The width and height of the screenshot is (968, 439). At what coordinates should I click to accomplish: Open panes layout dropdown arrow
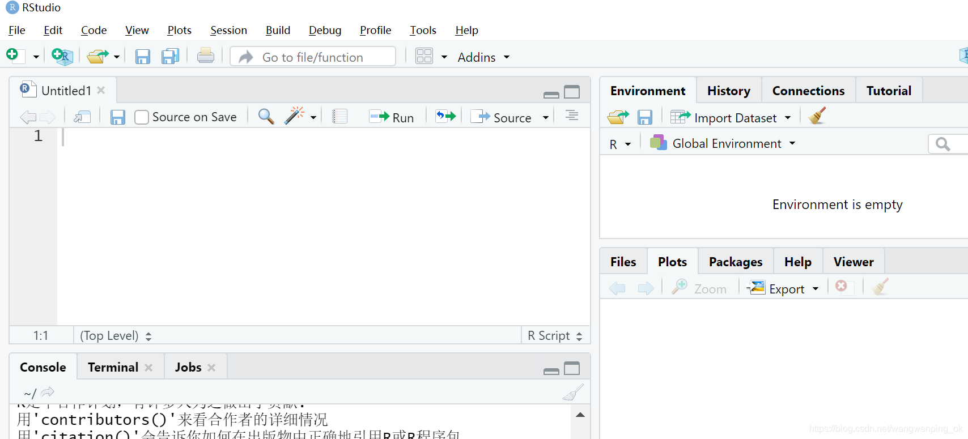pos(444,57)
